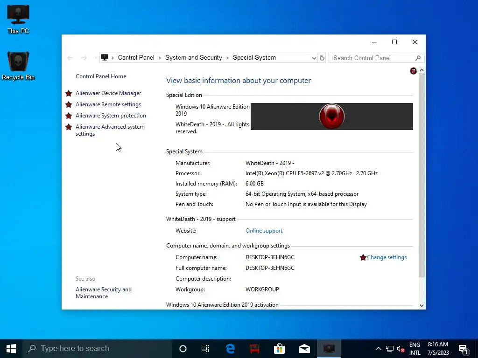This screenshot has height=358, width=478.
Task: Open Alienware System protection link
Action: pos(111,116)
